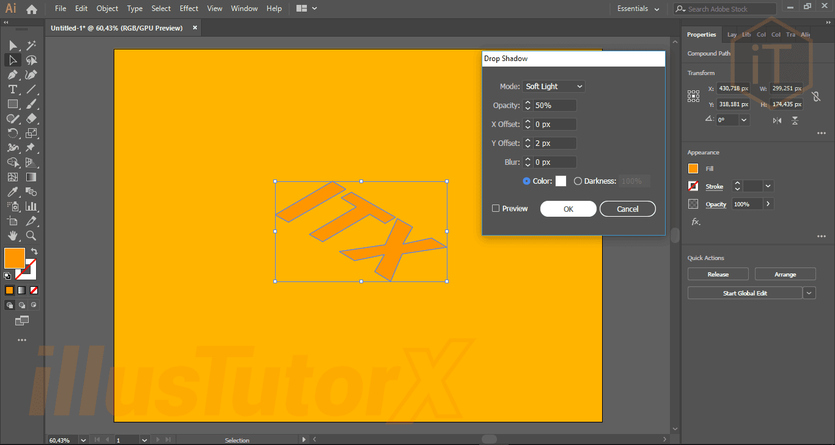Open the Stroke weight dropdown
Viewport: 835px width, 445px height.
768,186
